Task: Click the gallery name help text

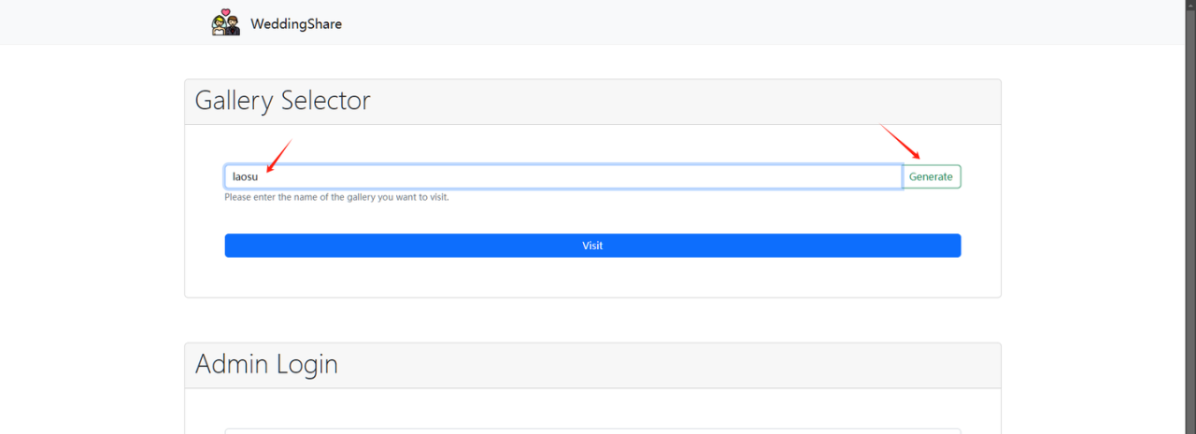Action: click(336, 198)
